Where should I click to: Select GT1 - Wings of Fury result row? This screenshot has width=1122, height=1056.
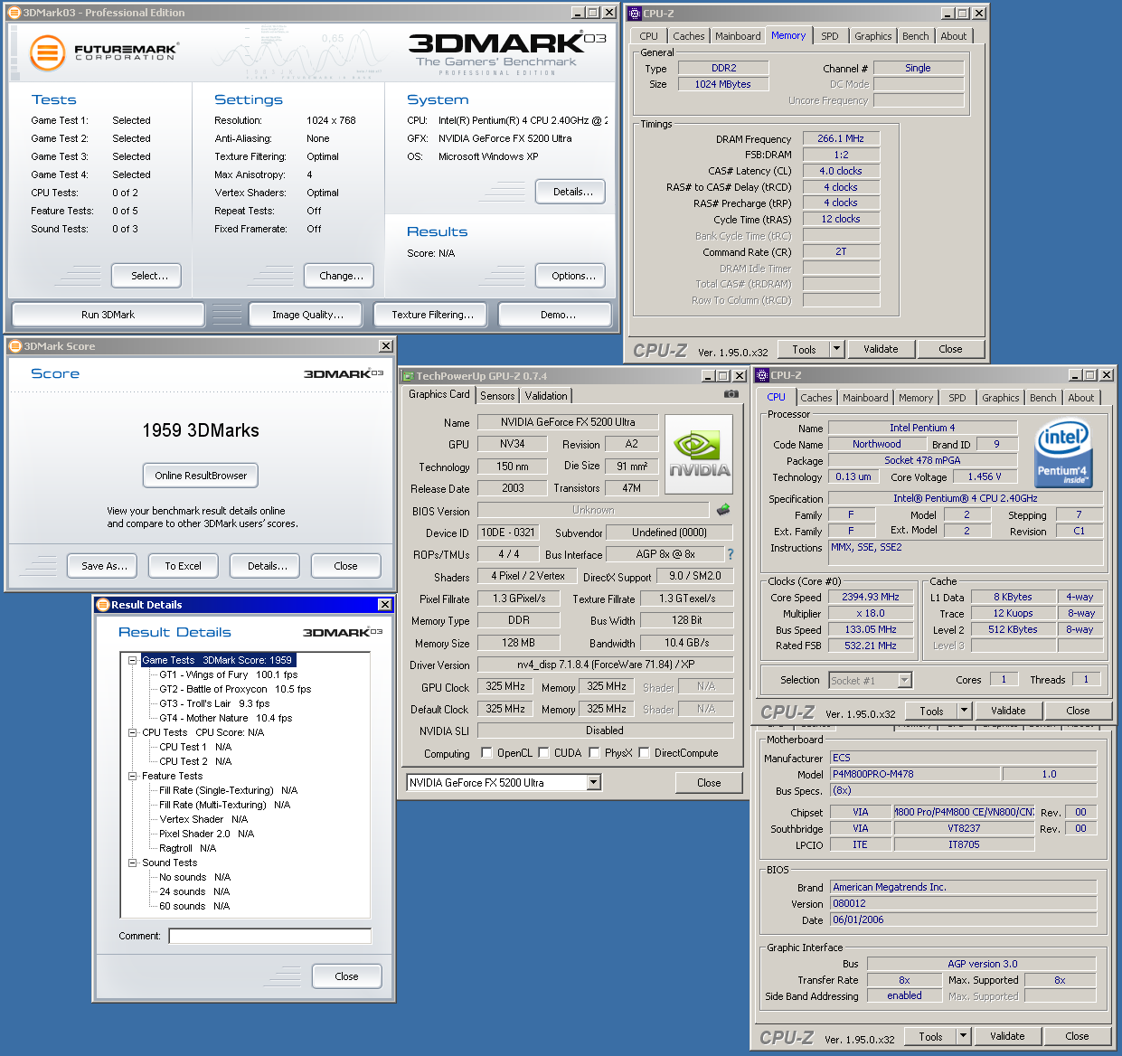pos(229,674)
